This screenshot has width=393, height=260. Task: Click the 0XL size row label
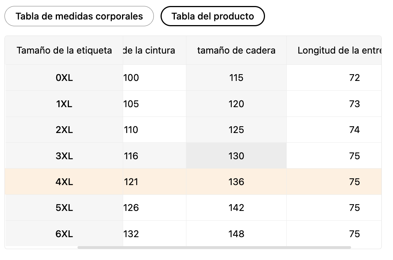tap(64, 78)
